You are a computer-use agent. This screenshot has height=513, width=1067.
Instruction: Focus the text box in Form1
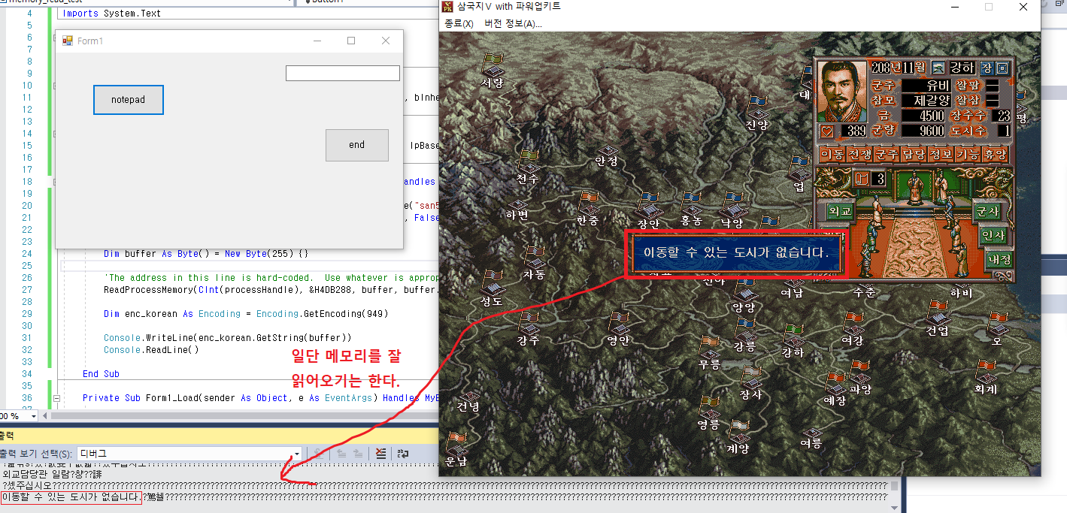343,73
